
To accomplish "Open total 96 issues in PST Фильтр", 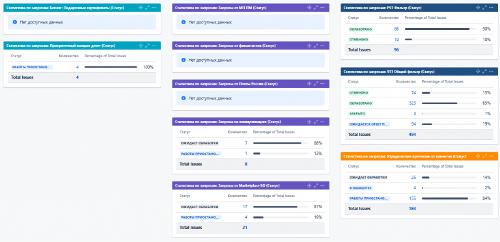I will (396, 49).
